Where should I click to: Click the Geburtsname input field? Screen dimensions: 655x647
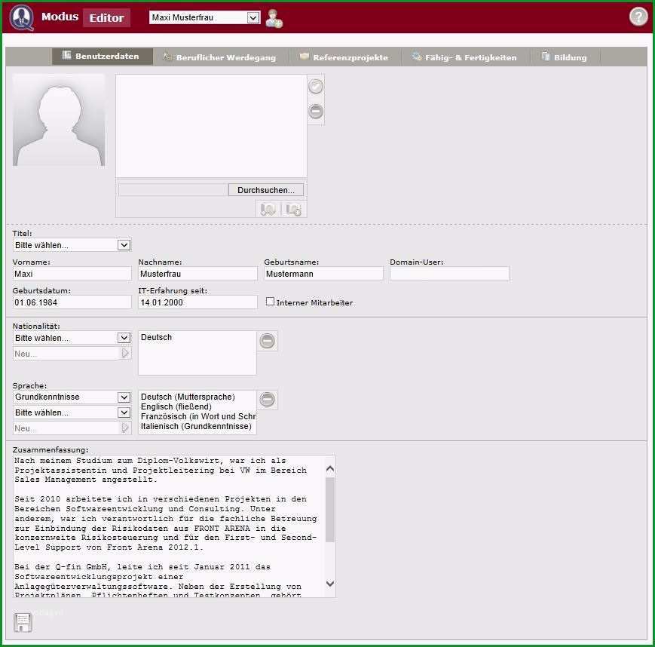[x=324, y=274]
